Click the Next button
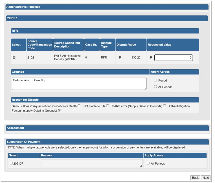Image resolution: width=215 pixels, height=183 pixels. coord(206,178)
